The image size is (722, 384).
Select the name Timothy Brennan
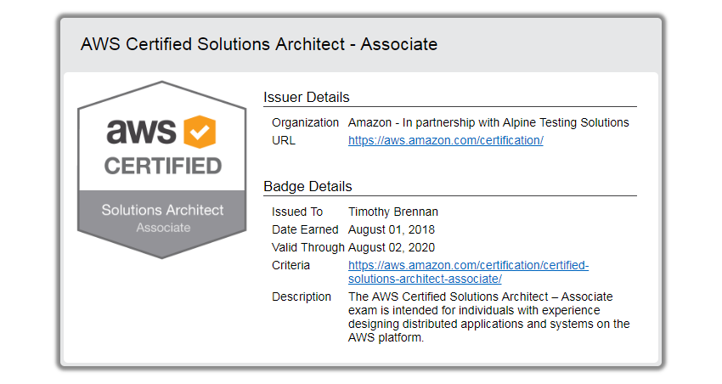pos(393,212)
